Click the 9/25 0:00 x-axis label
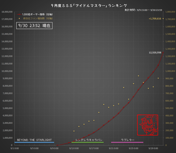The height and width of the screenshot is (153, 176). click(x=133, y=148)
